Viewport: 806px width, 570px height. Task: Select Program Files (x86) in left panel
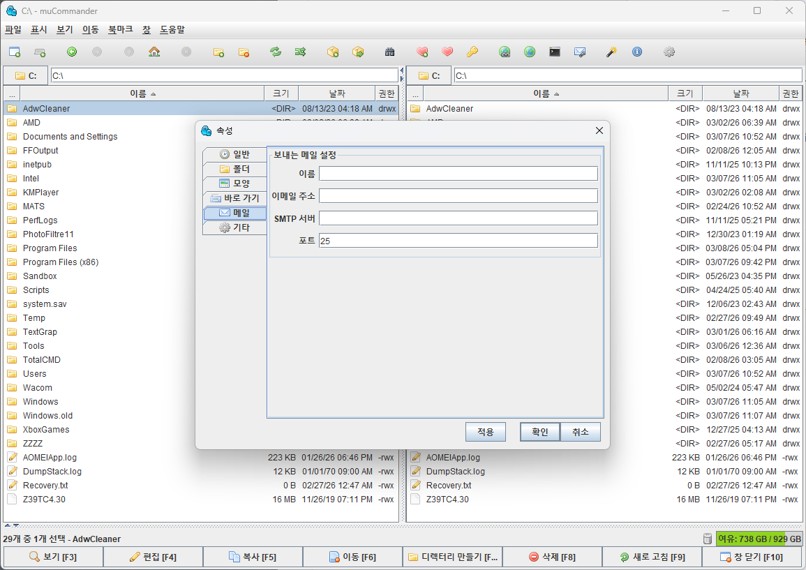(x=61, y=262)
